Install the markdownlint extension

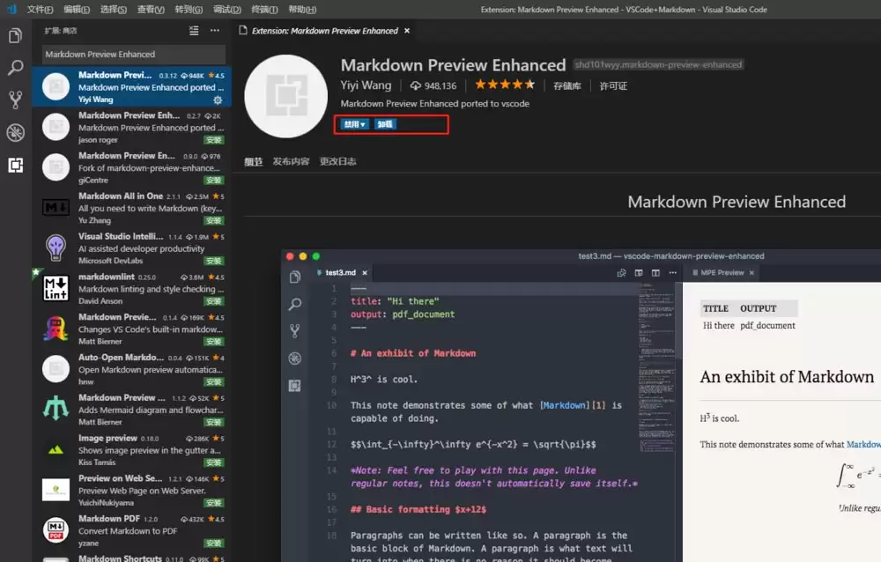[212, 300]
